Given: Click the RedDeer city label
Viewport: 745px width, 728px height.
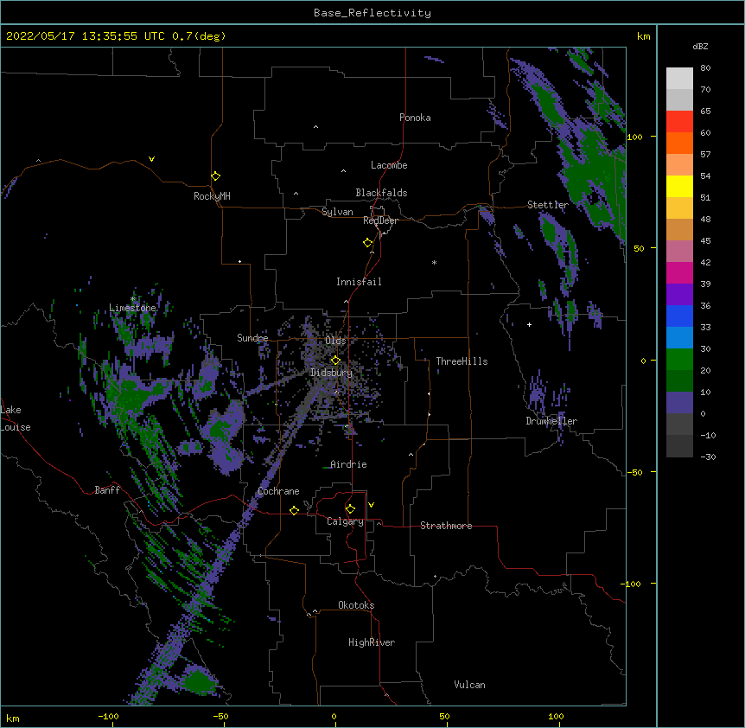Looking at the screenshot, I should [x=380, y=220].
